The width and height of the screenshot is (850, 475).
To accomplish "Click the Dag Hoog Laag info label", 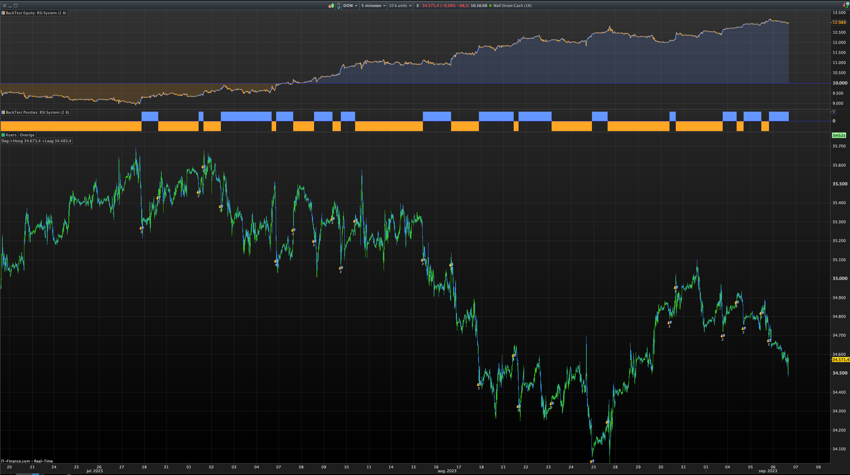I will (36, 141).
